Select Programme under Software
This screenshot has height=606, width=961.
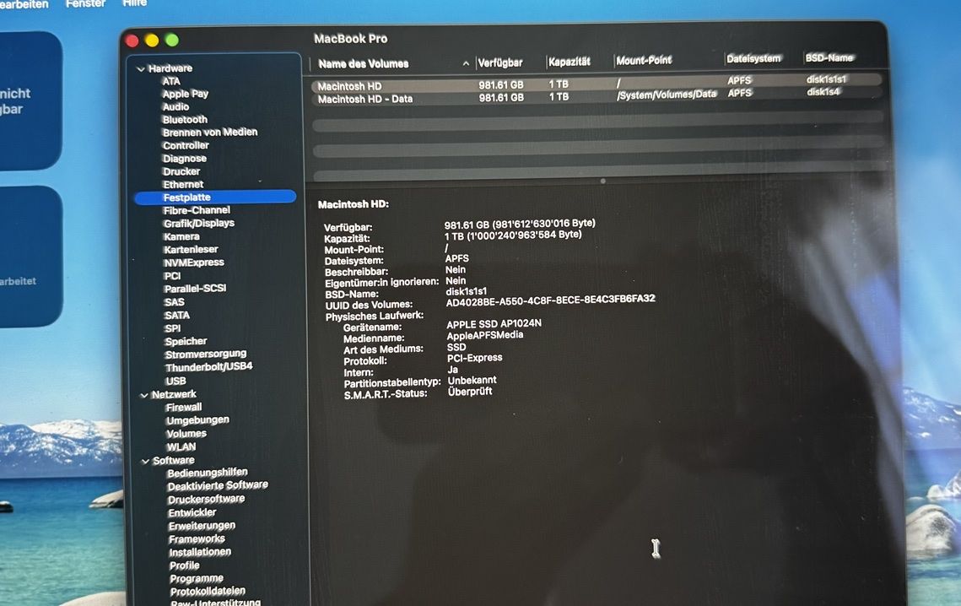click(x=196, y=578)
